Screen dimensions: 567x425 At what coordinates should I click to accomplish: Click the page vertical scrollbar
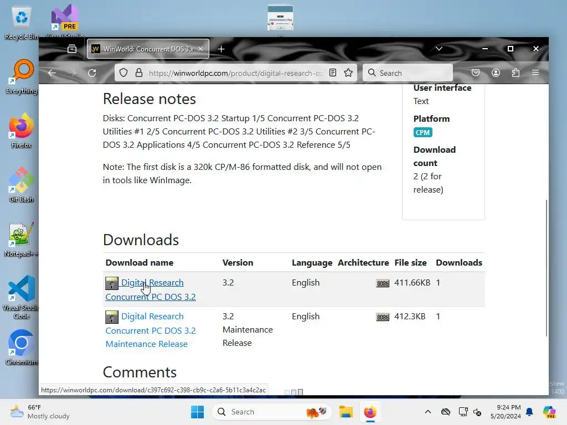tap(547, 268)
